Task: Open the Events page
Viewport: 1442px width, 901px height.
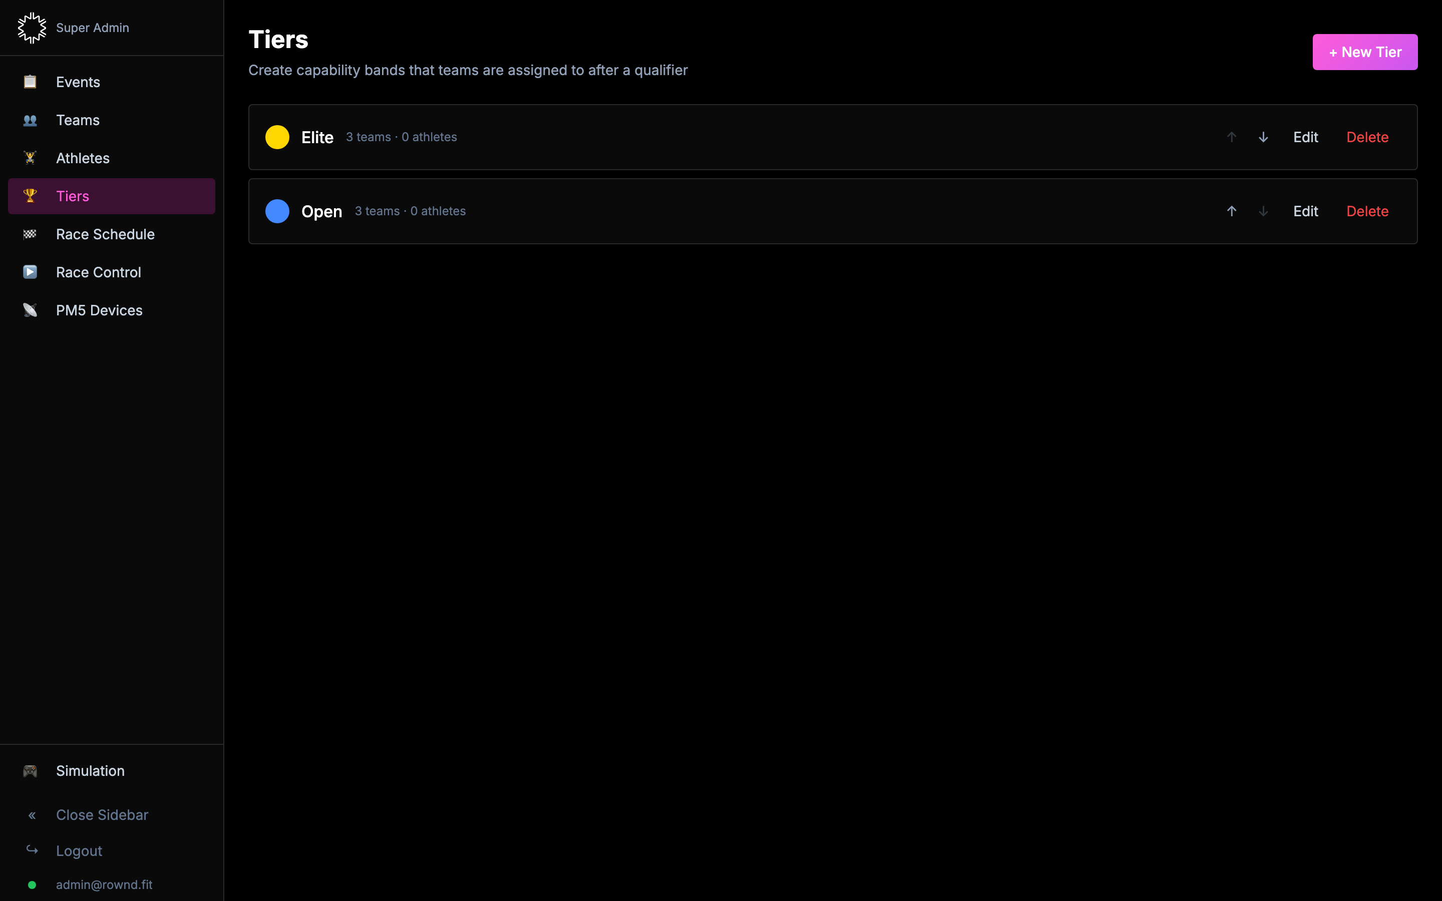Action: click(78, 82)
